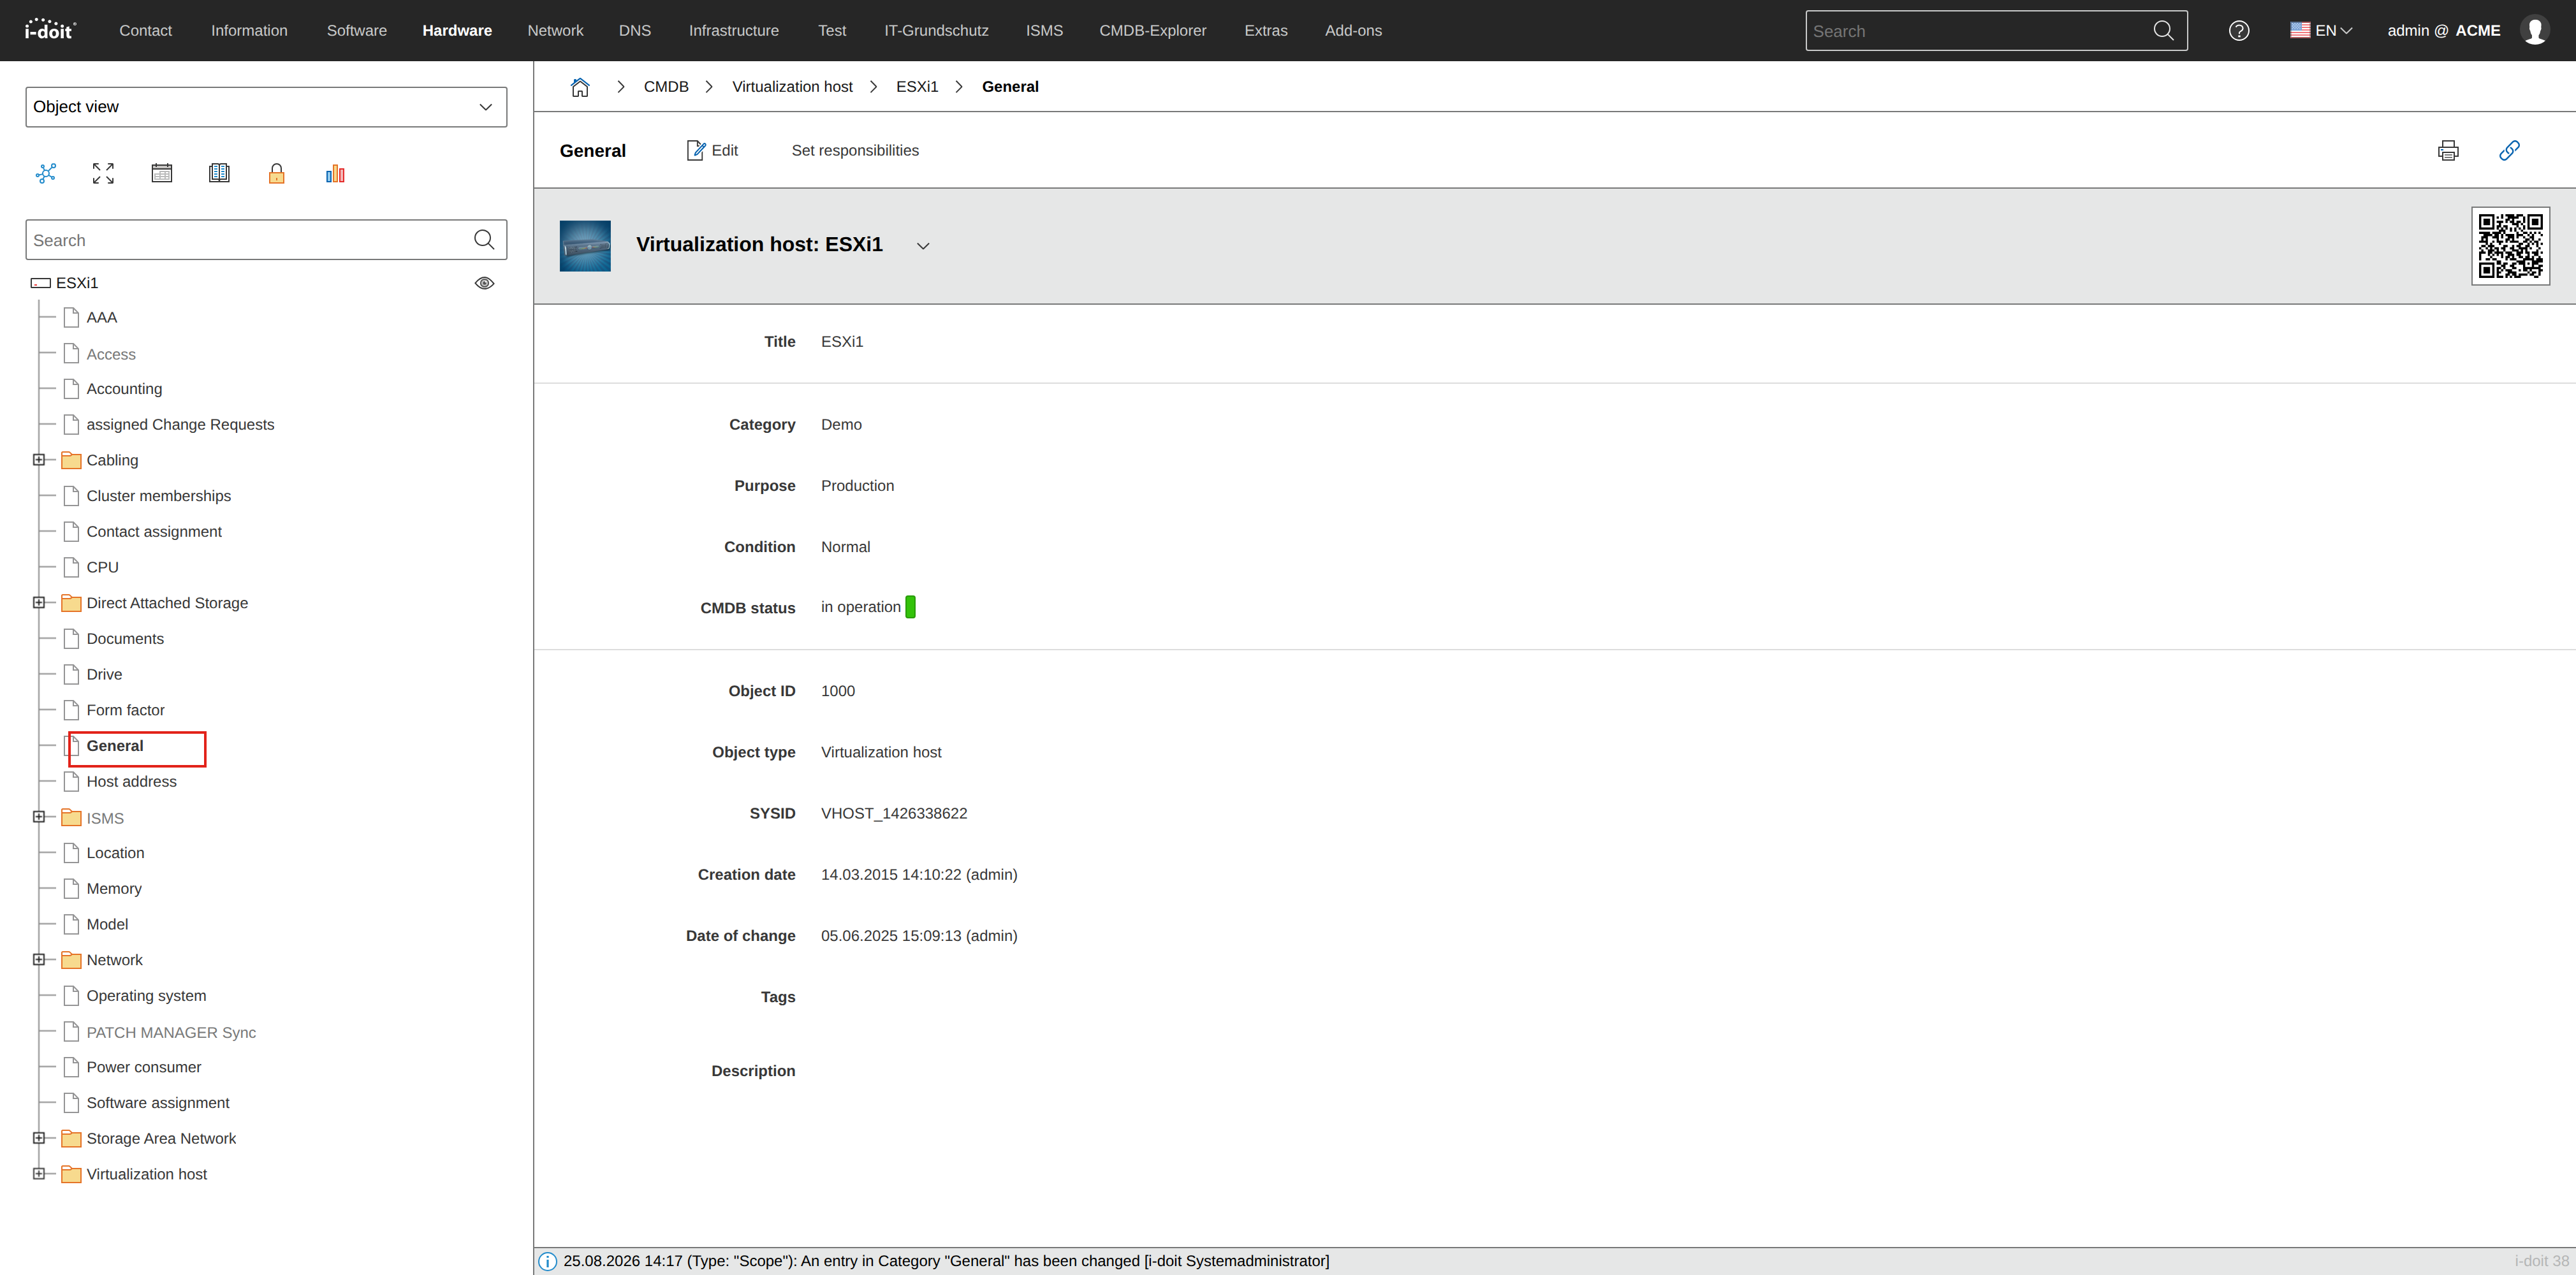Open the Object view dropdown
This screenshot has height=1275, width=2576.
tap(266, 107)
